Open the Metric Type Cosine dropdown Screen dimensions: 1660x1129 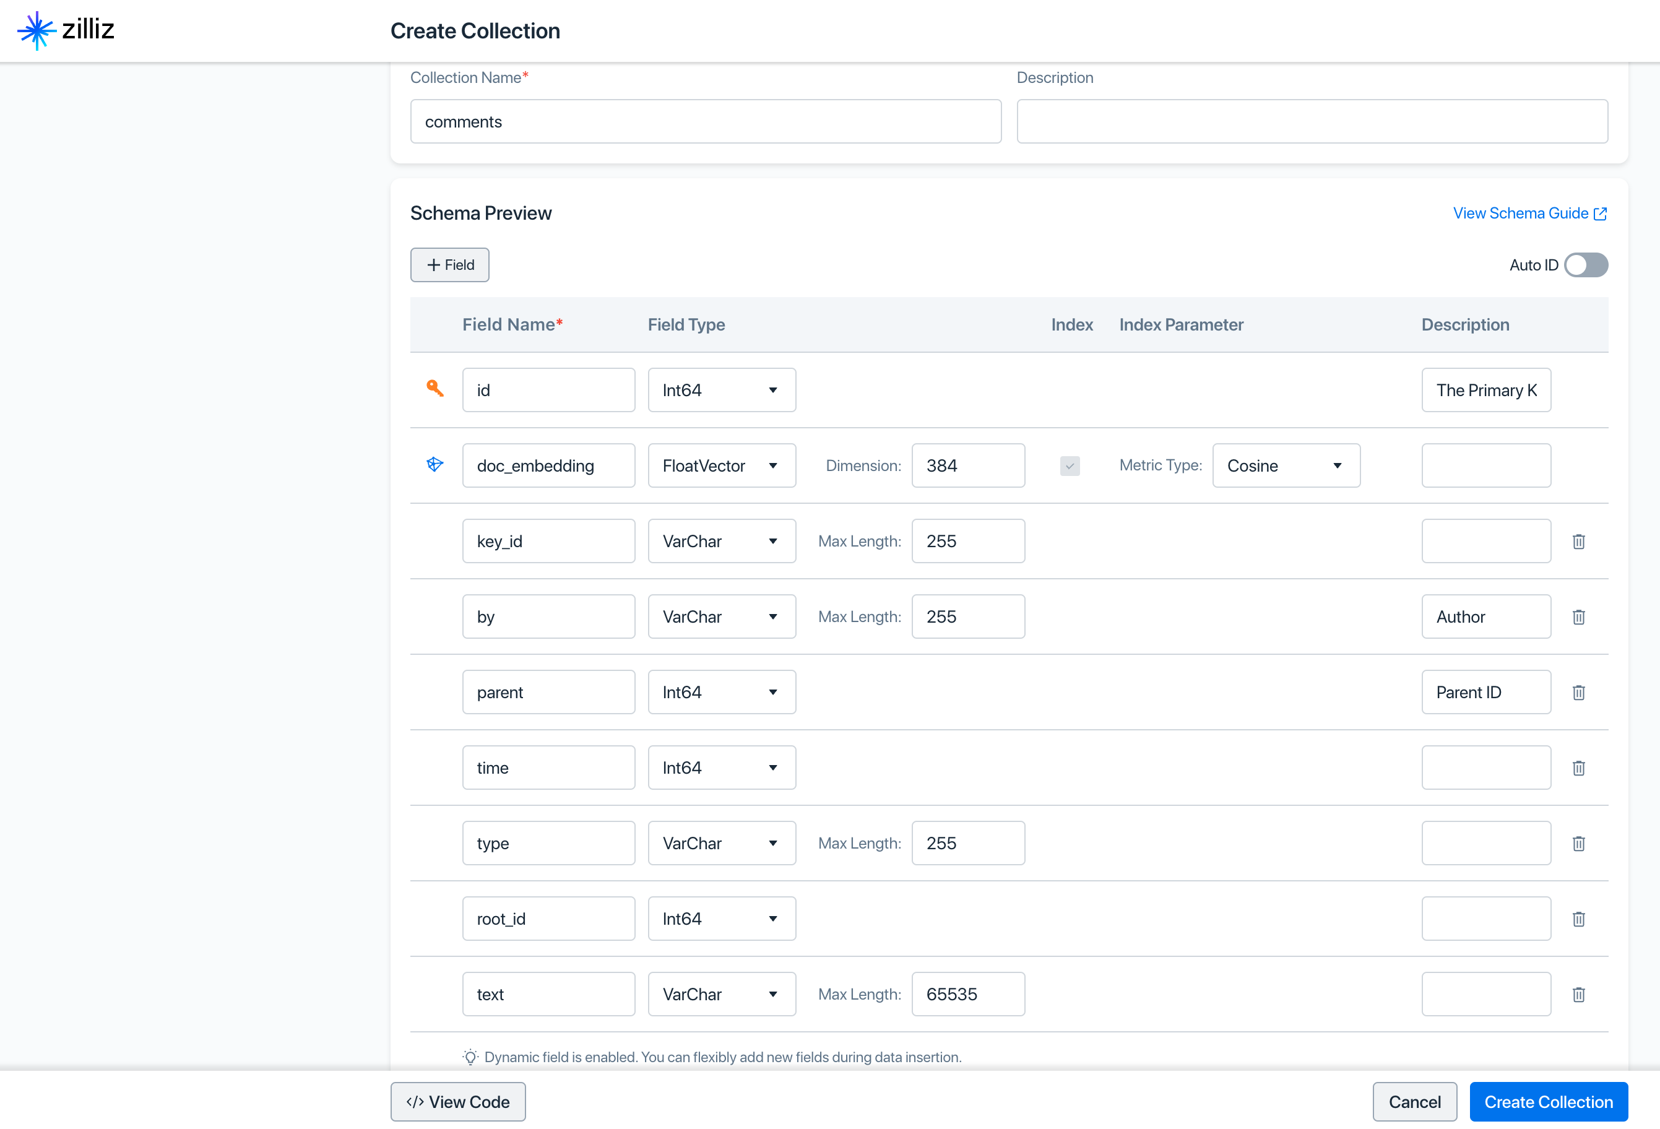coord(1286,465)
